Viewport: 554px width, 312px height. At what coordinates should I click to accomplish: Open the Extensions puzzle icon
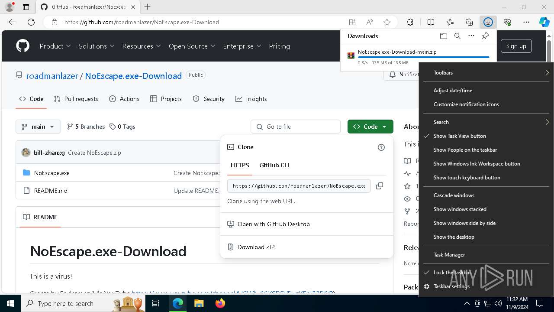(x=410, y=22)
